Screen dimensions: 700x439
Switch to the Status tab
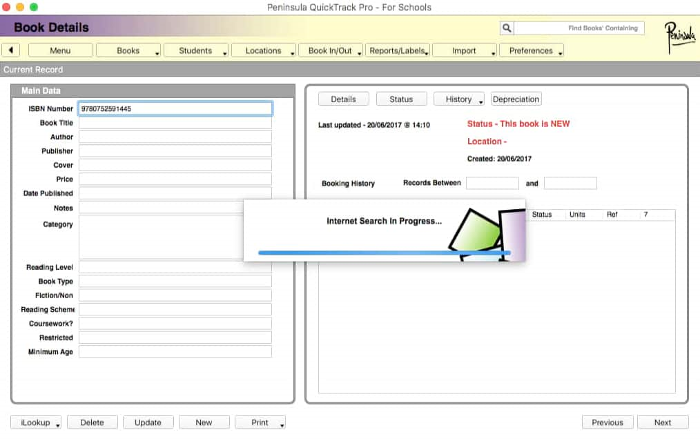[401, 99]
